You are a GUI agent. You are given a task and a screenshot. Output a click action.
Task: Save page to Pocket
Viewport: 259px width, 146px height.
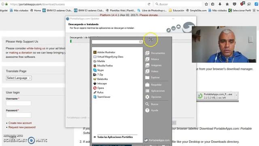(234, 4)
